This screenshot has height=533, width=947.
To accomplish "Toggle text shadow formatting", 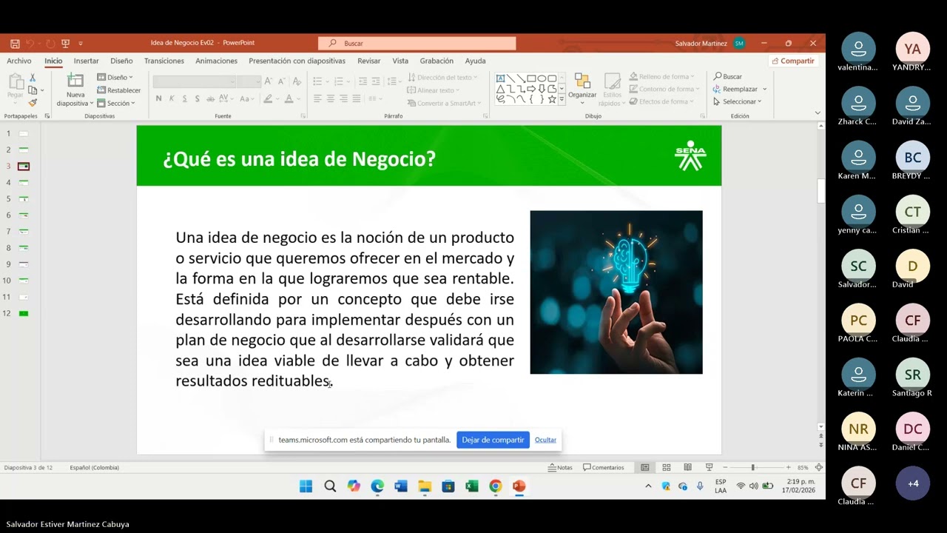I will (198, 98).
